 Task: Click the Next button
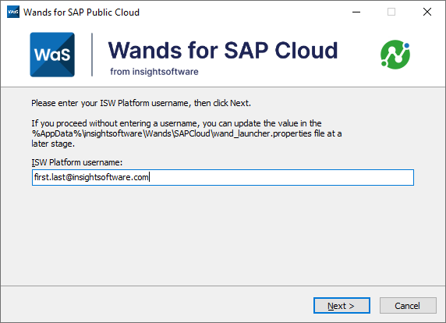342,306
